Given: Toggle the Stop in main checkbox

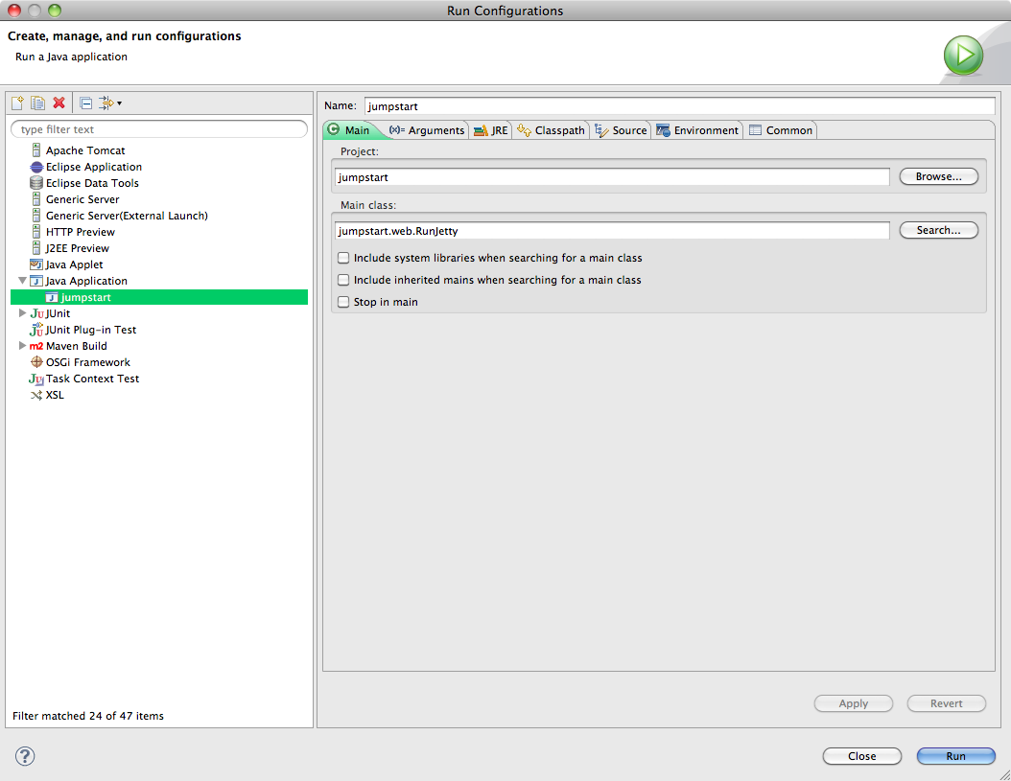Looking at the screenshot, I should [x=343, y=302].
